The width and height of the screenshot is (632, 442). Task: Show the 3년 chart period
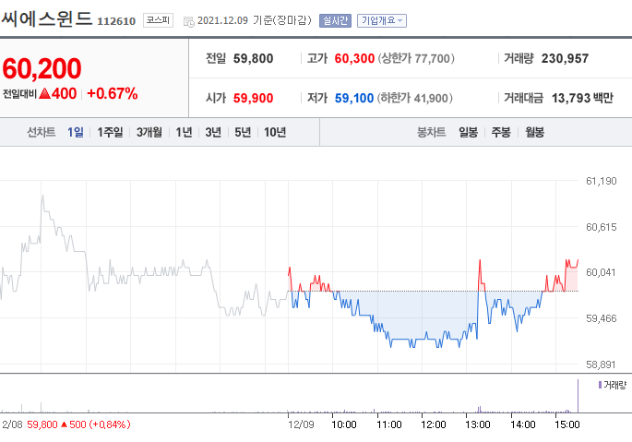click(x=213, y=132)
